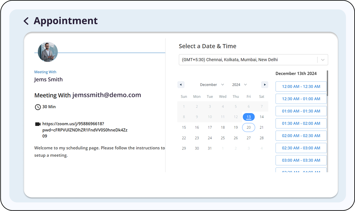Open the December month dropdown
This screenshot has width=355, height=211.
[x=212, y=85]
